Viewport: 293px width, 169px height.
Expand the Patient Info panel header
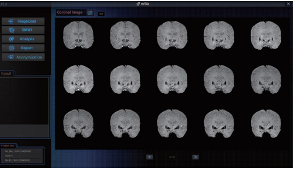[x=9, y=145]
